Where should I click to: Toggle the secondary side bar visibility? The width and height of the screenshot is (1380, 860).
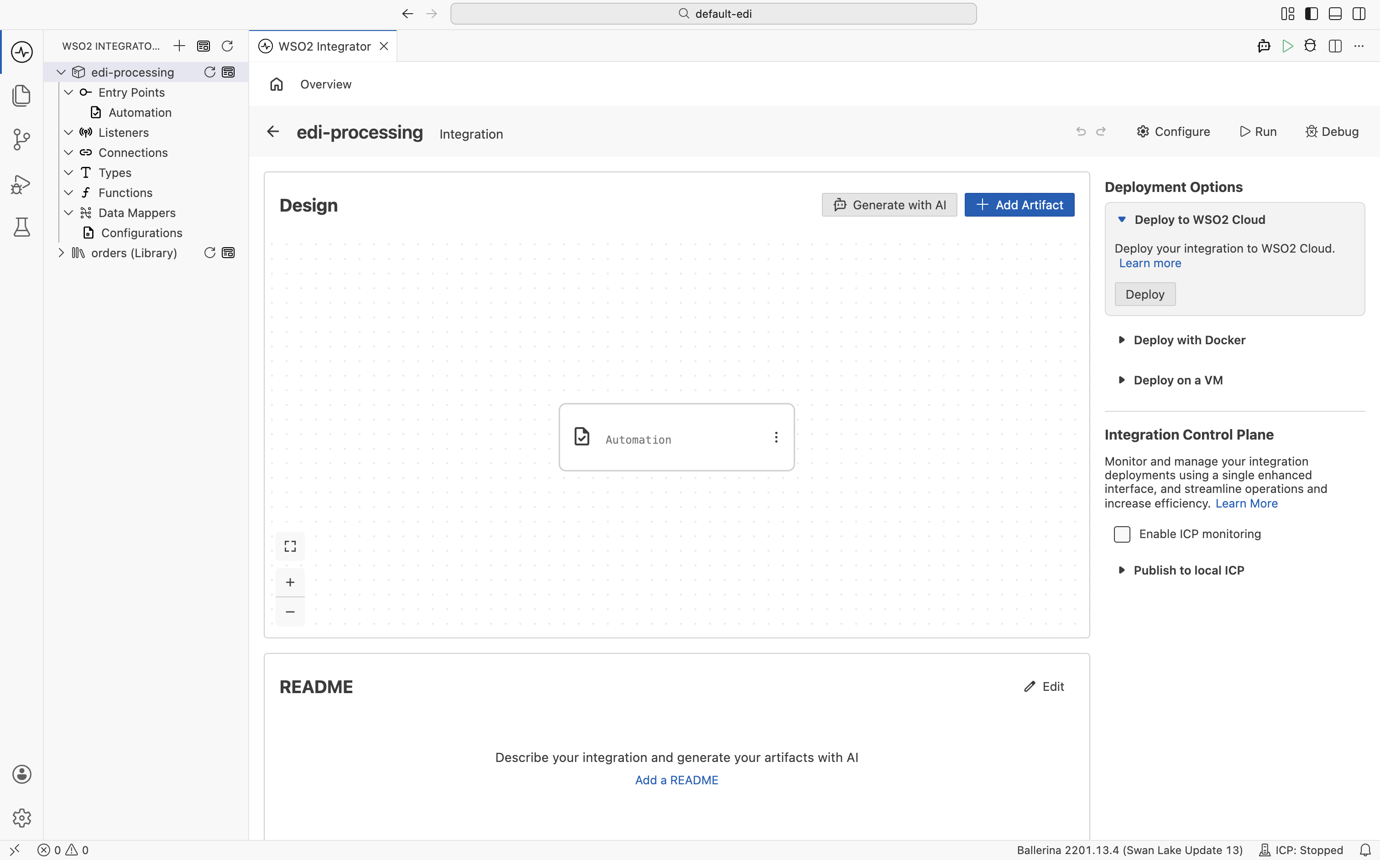[1359, 14]
